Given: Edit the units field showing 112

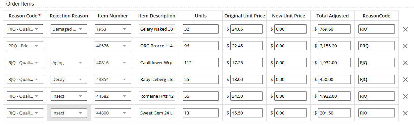Looking at the screenshot, I should (201, 63).
